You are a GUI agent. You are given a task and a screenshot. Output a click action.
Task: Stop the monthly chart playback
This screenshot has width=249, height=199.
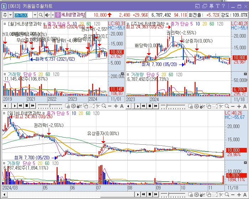click(27, 106)
